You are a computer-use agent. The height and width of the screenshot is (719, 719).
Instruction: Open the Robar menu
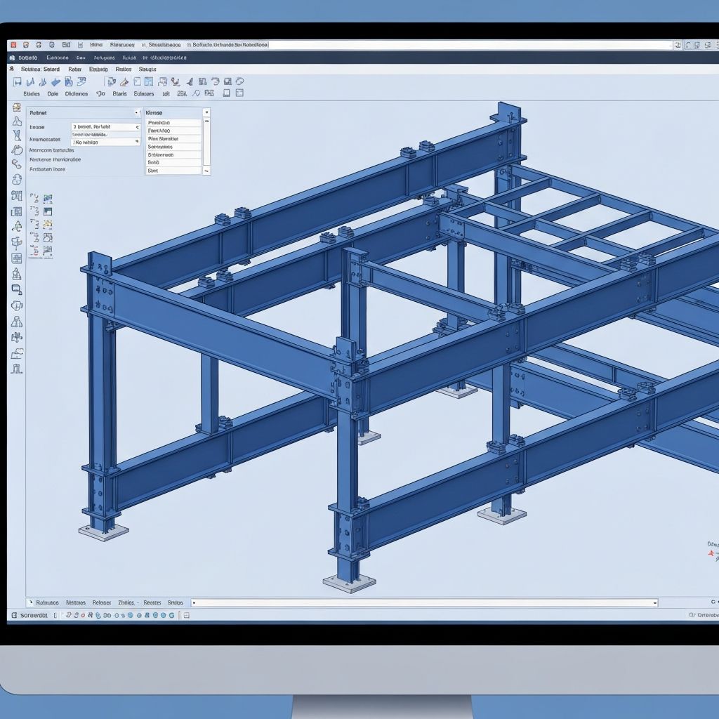(x=75, y=70)
